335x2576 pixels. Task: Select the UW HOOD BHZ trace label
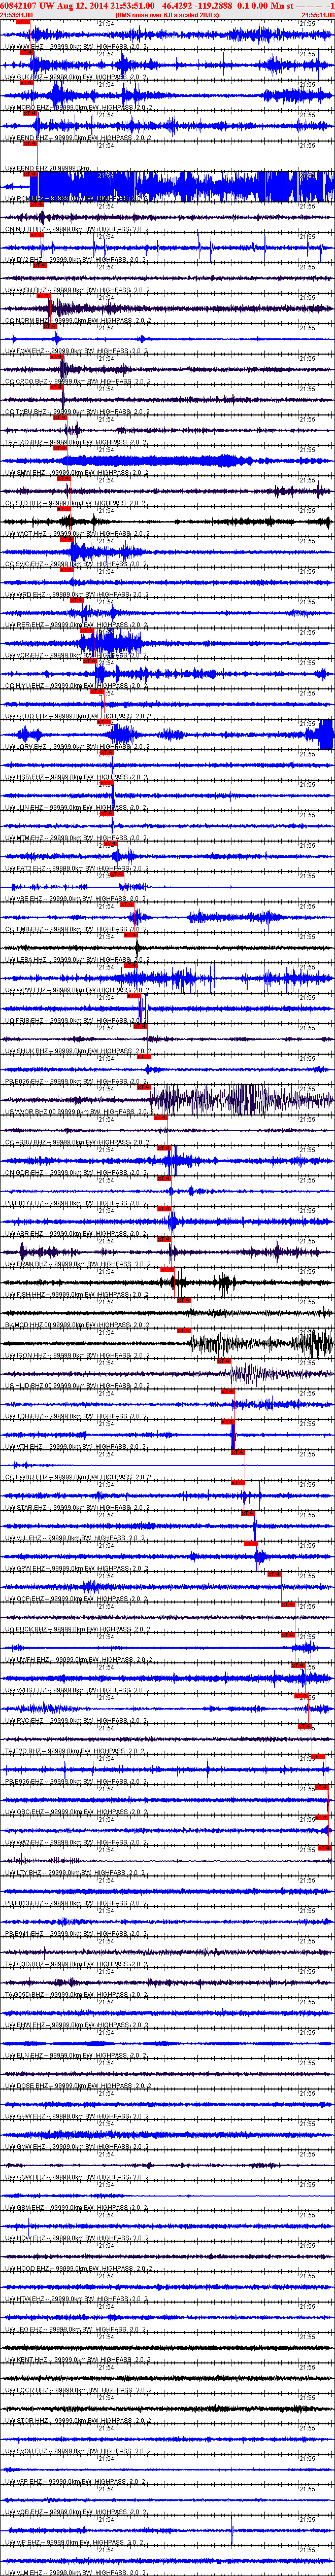[78, 2269]
